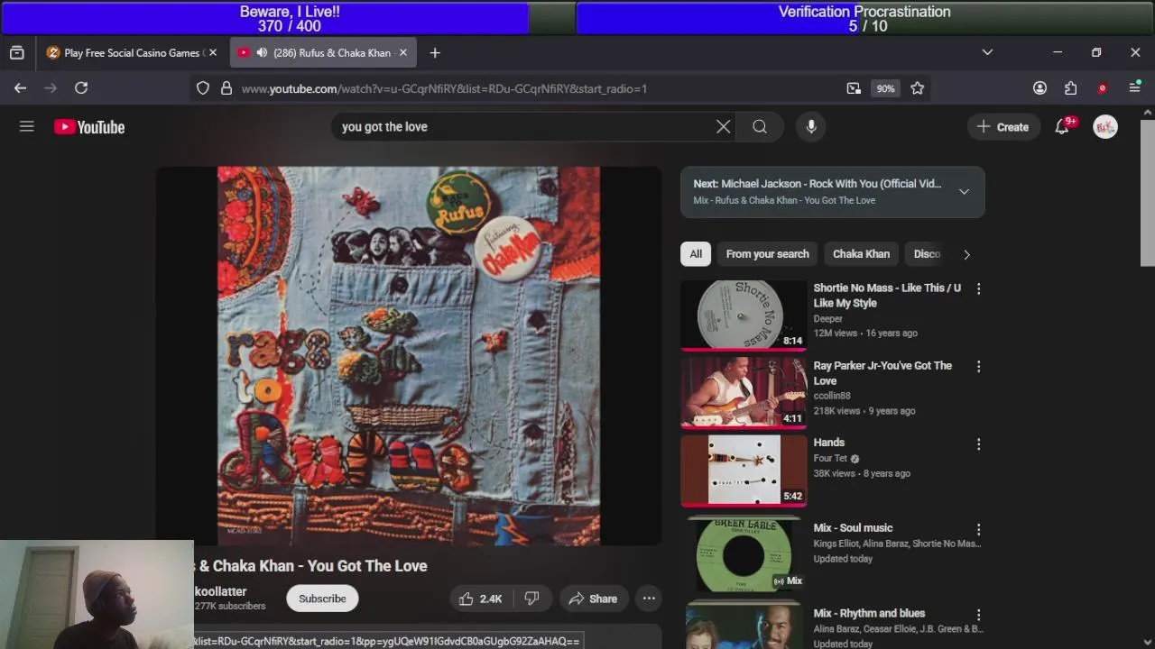Image resolution: width=1155 pixels, height=649 pixels.
Task: Open the picture-in-picture icon in the address bar
Action: click(x=854, y=88)
